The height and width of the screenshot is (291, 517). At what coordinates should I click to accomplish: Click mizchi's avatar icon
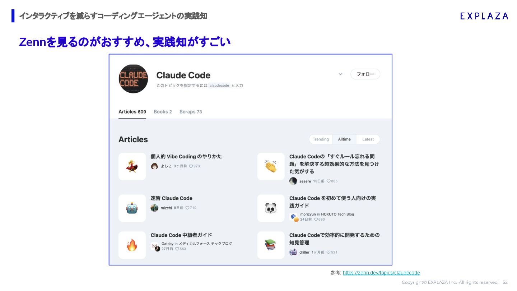pos(154,208)
